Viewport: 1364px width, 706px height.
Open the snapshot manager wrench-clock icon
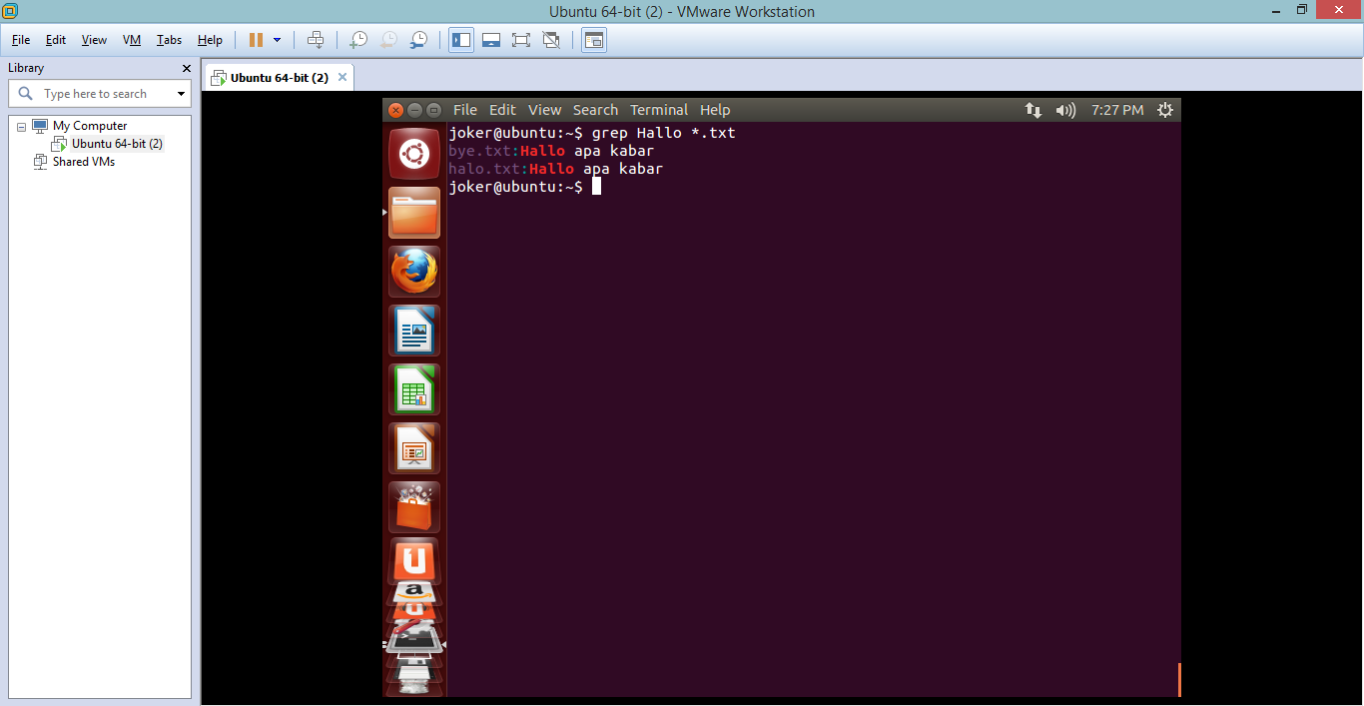(418, 40)
